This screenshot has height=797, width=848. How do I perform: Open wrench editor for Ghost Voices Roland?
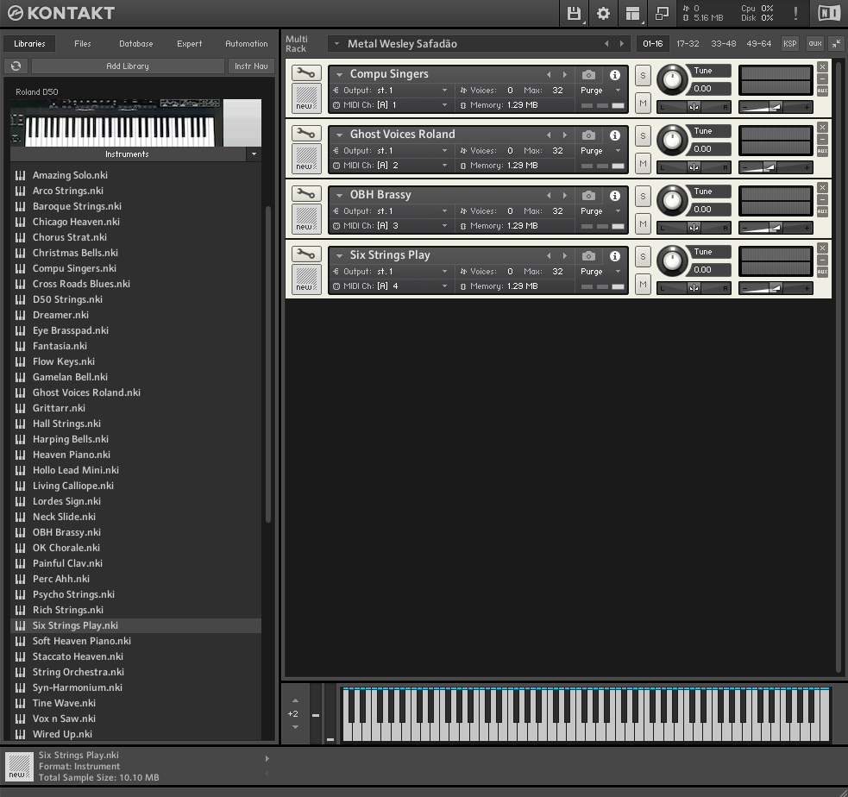pos(306,133)
